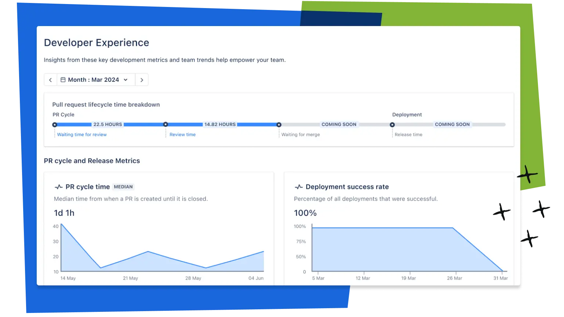Click the 22.5 HOURS segment label
The height and width of the screenshot is (317, 564).
pyautogui.click(x=108, y=124)
